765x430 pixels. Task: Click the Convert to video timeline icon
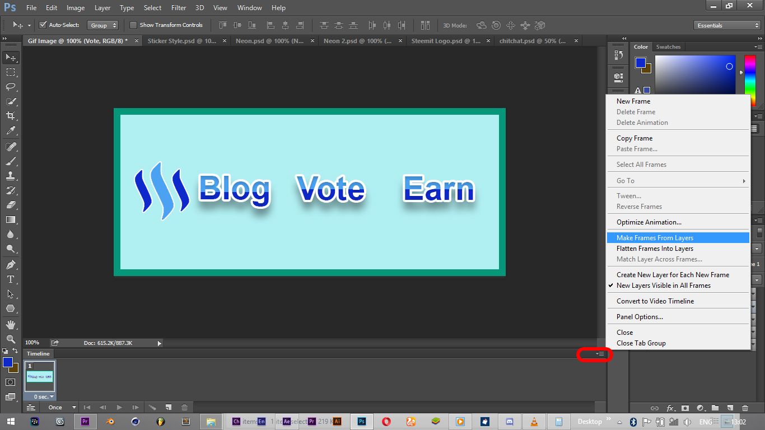[x=31, y=407]
